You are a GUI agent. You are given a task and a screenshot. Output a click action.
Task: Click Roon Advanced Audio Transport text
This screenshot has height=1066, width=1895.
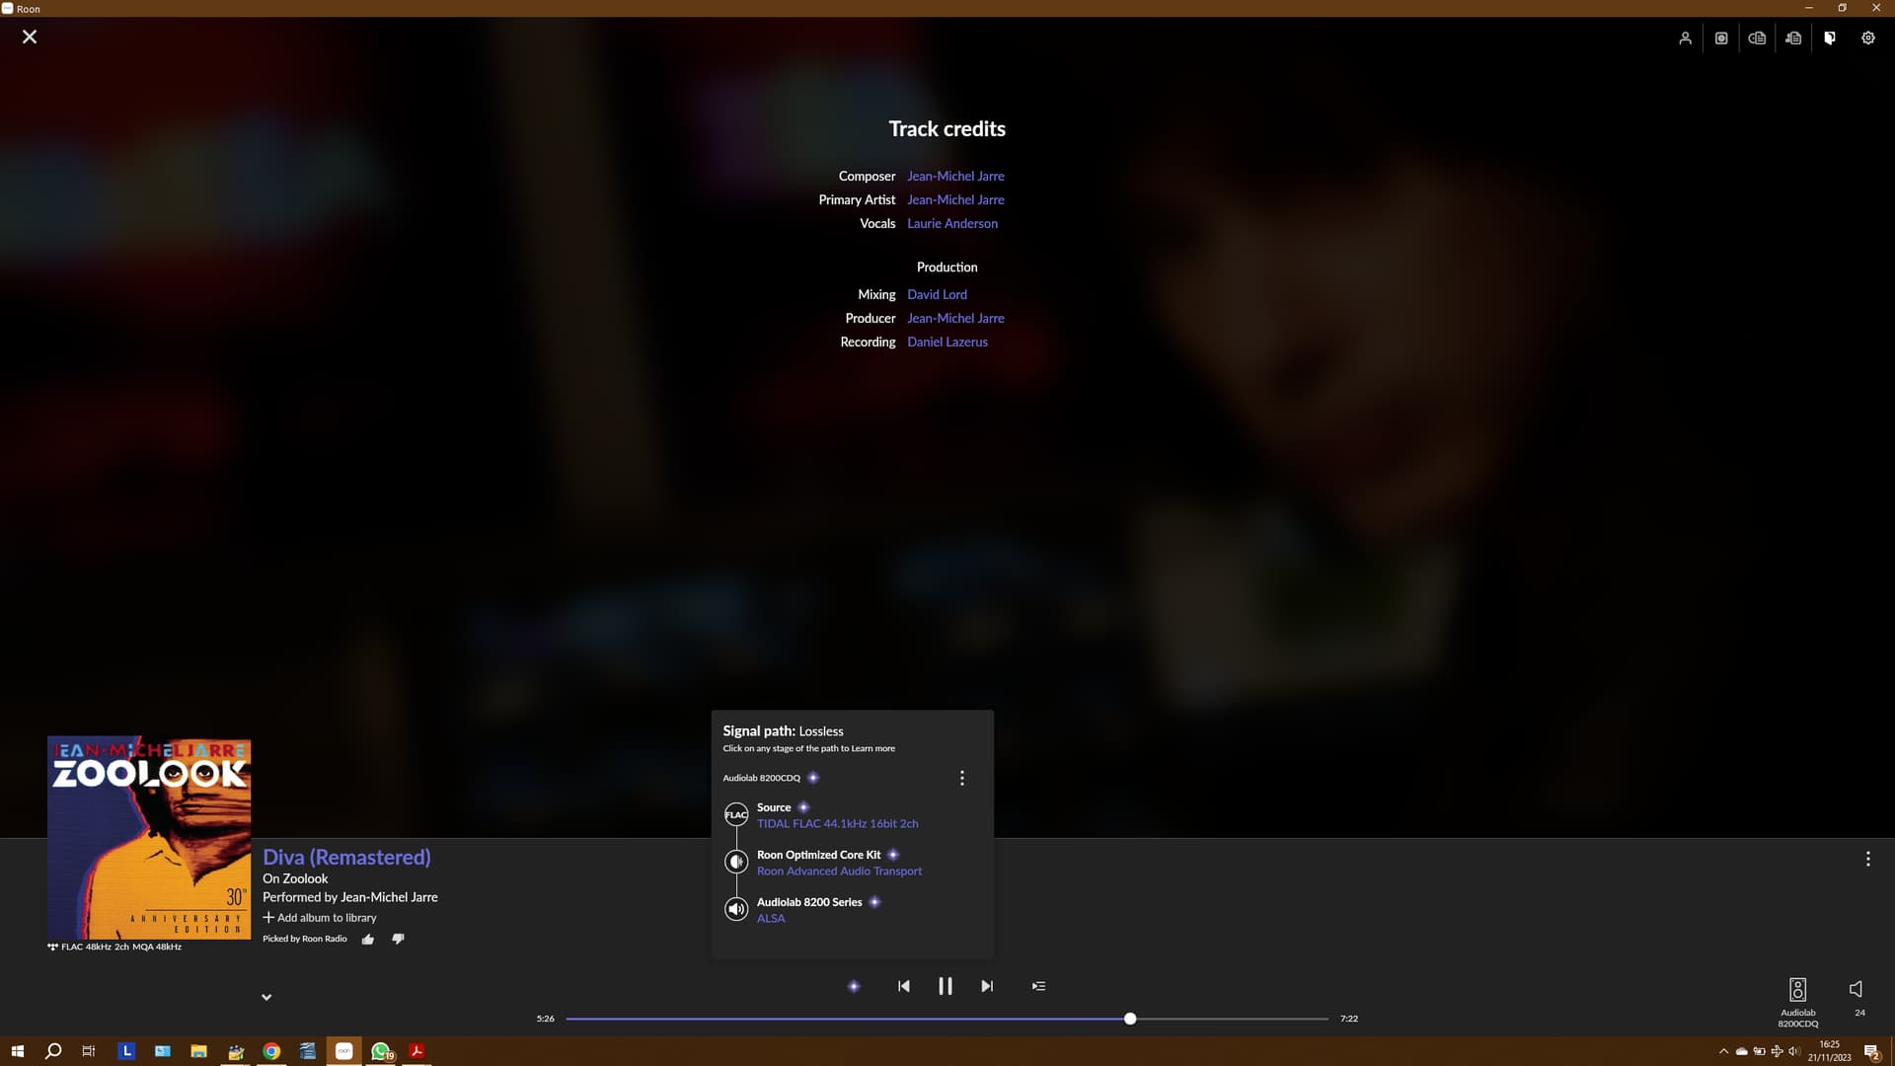pos(839,871)
